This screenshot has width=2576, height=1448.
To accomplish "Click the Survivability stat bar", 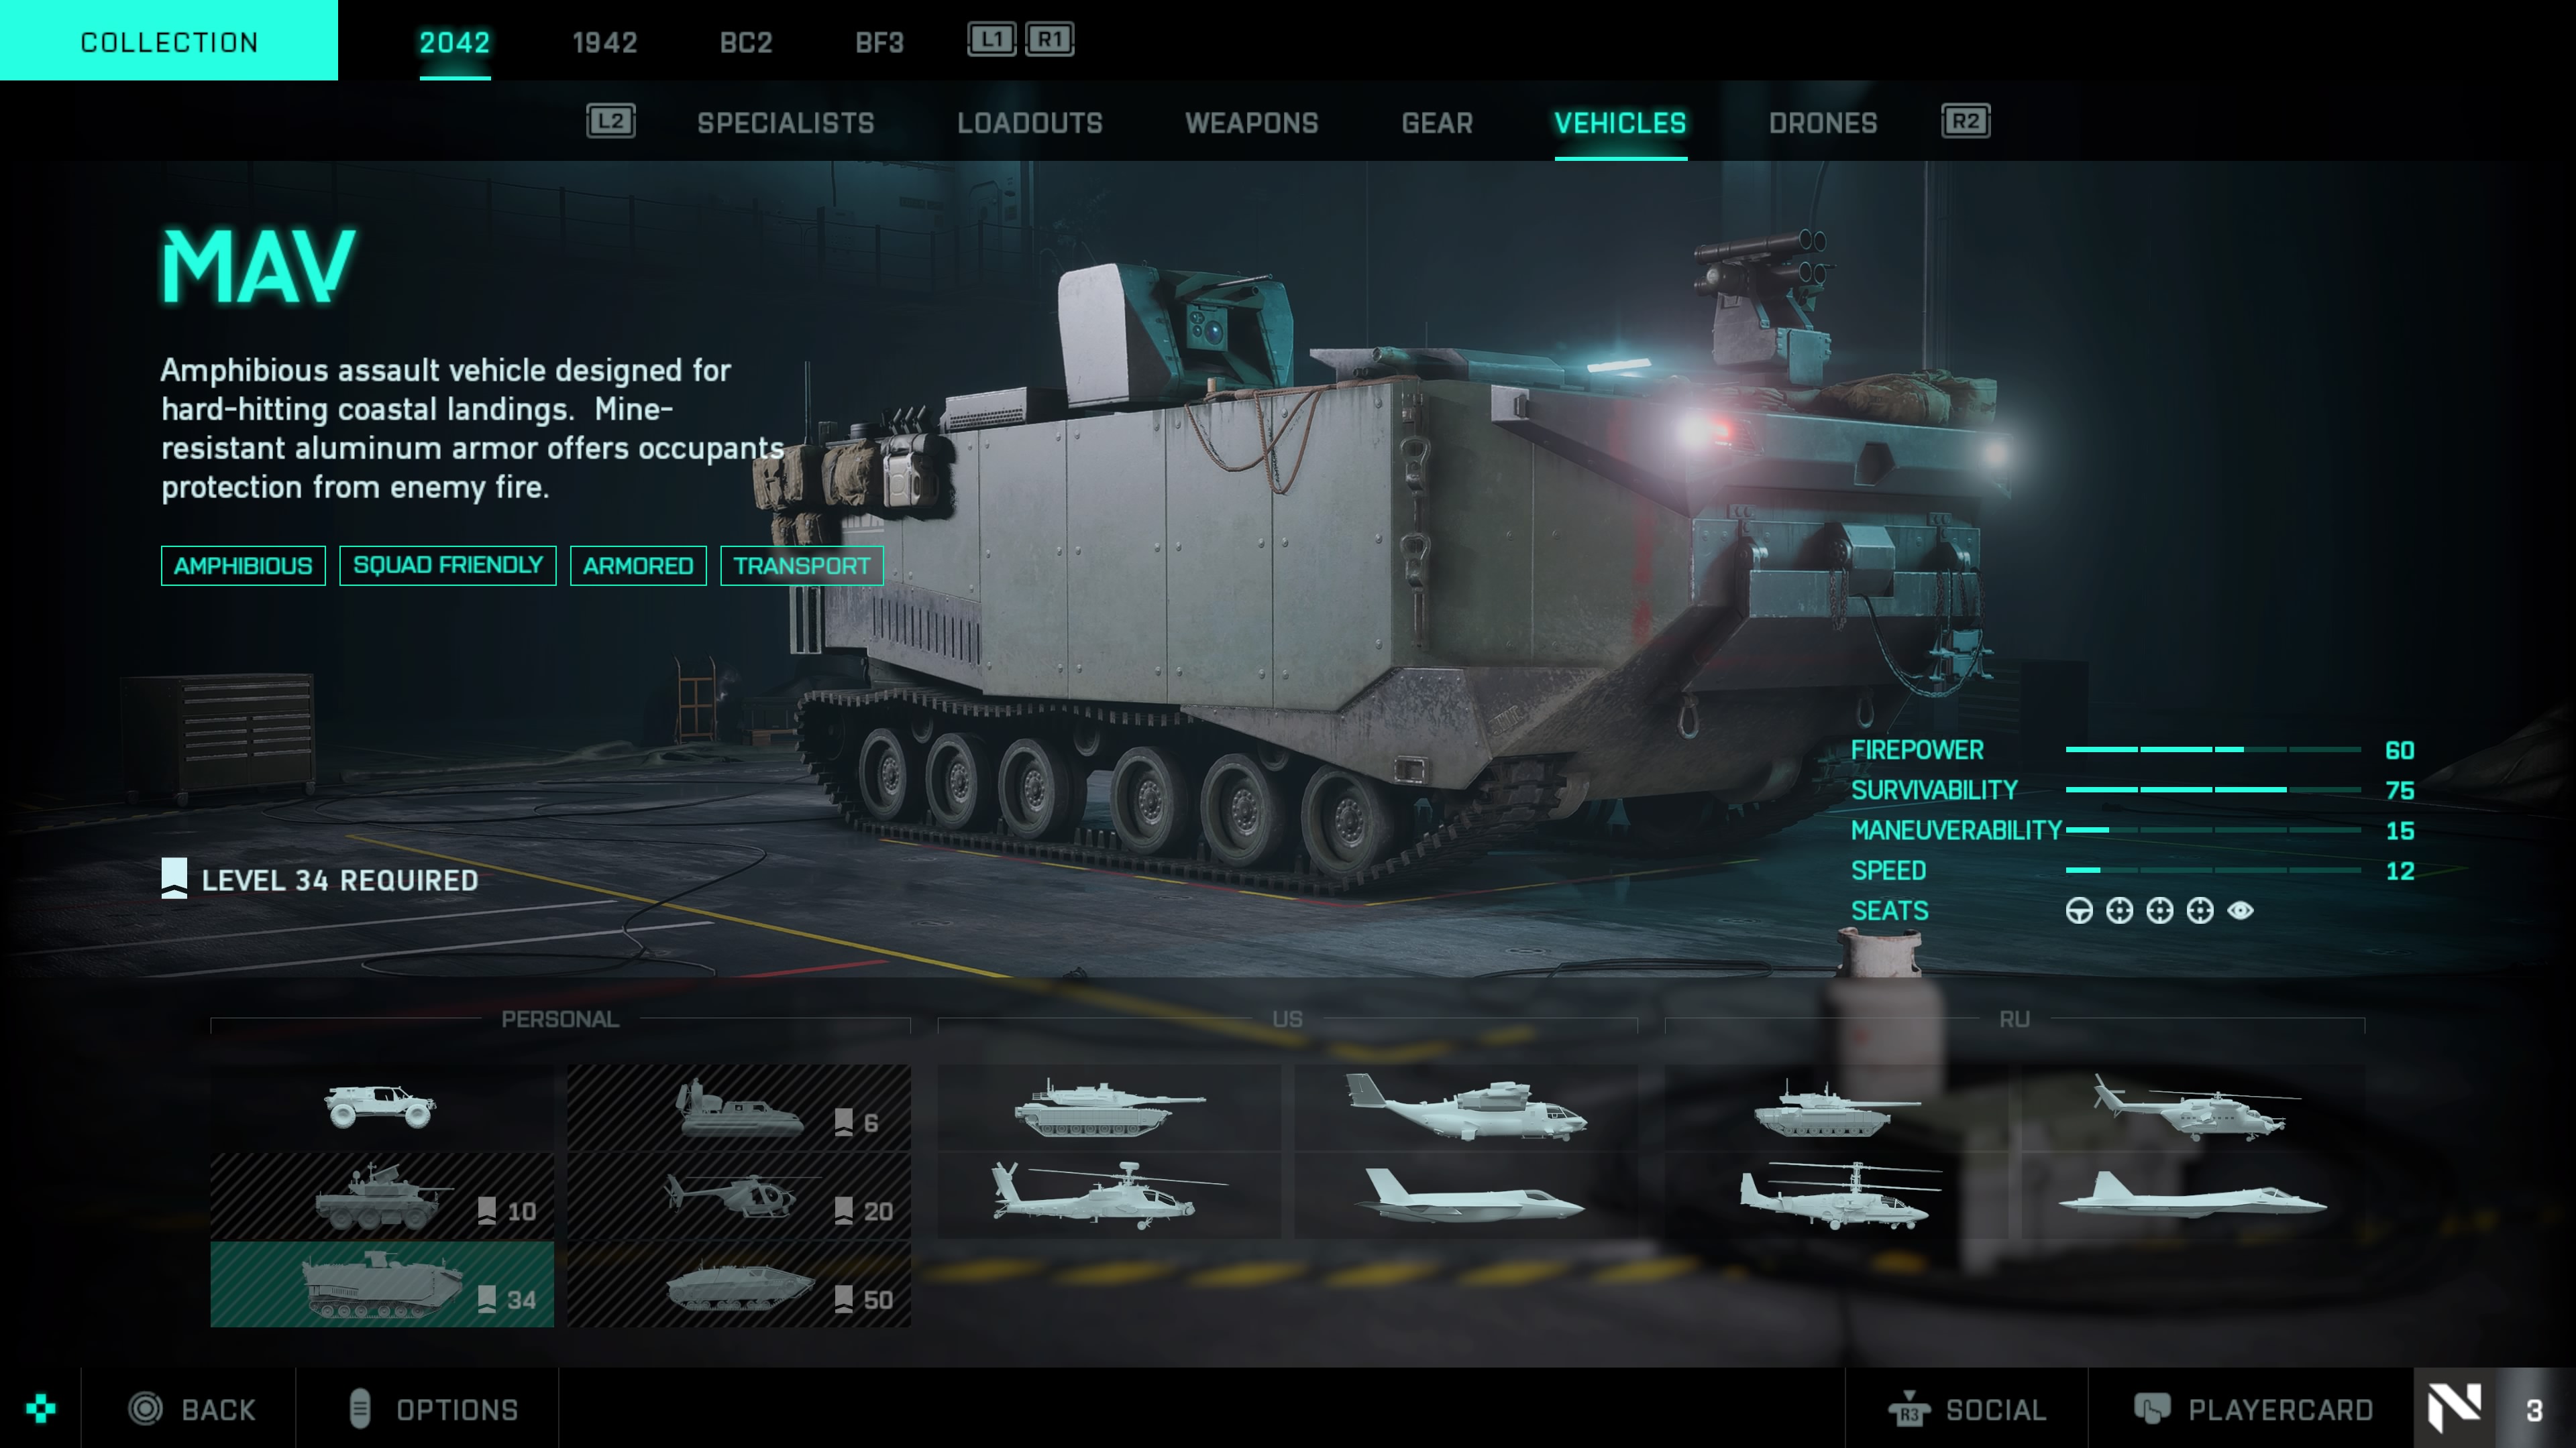I will (2213, 790).
